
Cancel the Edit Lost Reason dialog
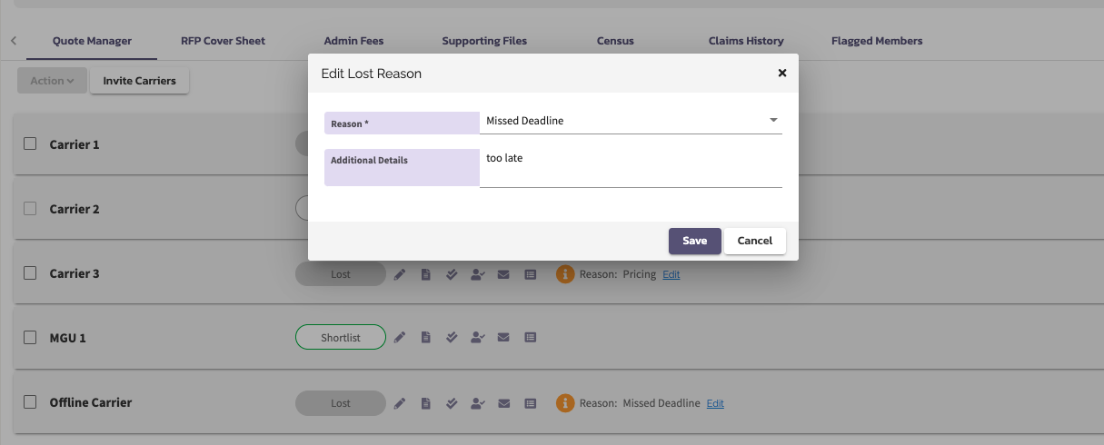pyautogui.click(x=755, y=241)
